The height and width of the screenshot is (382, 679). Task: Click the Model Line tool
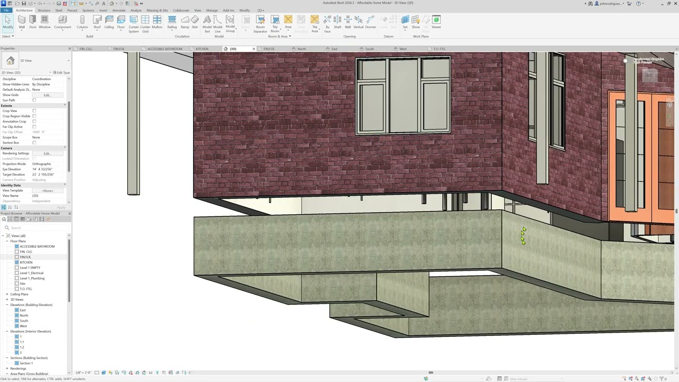tap(217, 24)
